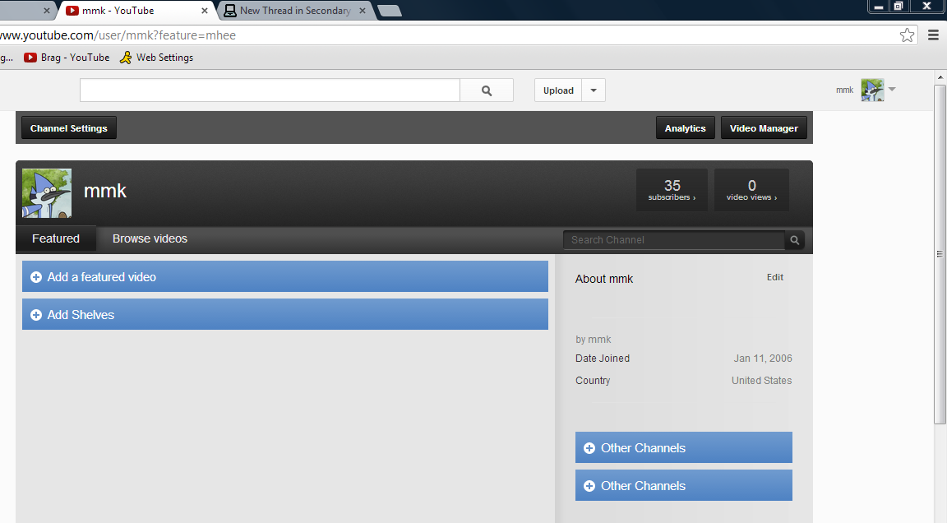947x523 pixels.
Task: Click the mmk username at top right
Action: (x=844, y=90)
